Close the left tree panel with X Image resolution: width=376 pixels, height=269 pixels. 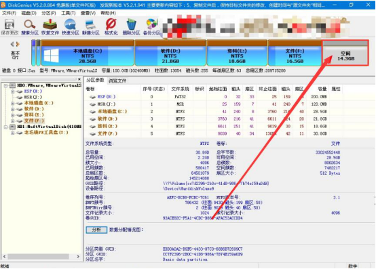click(79, 79)
